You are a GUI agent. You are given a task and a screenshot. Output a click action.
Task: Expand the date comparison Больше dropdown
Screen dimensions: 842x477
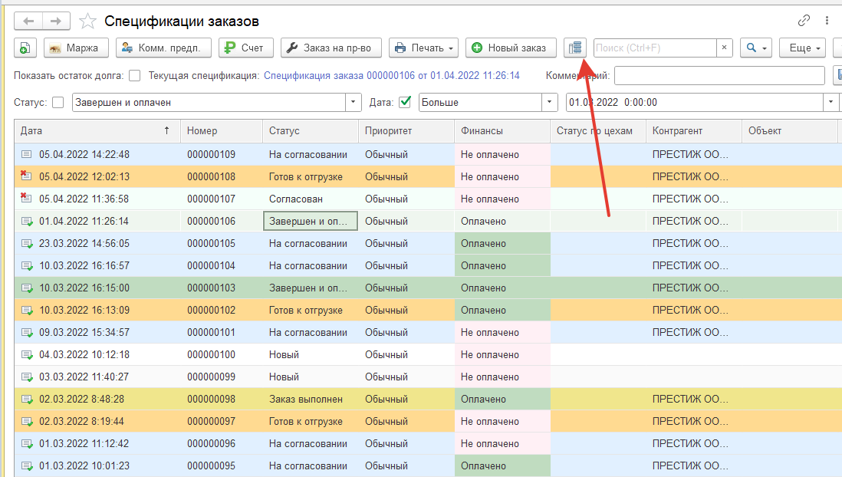pos(550,102)
